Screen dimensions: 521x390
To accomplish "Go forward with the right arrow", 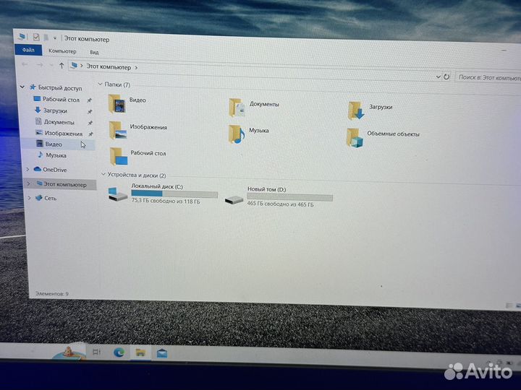I will (40, 65).
